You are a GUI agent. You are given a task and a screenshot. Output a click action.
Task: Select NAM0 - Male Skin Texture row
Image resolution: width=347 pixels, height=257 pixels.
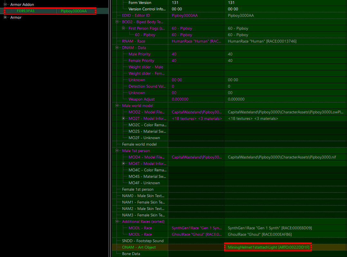(x=143, y=196)
